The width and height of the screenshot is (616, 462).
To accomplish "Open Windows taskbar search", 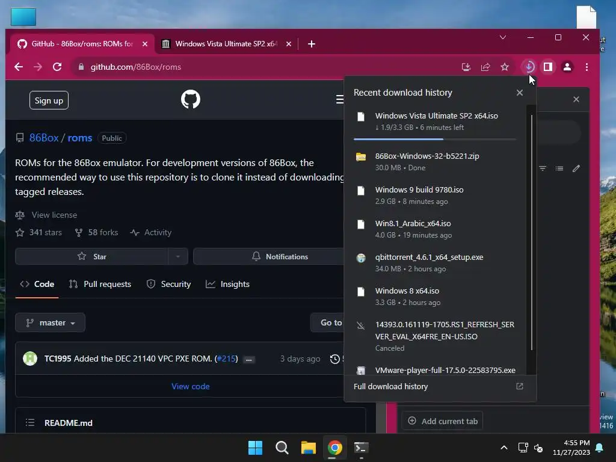I will pos(282,448).
